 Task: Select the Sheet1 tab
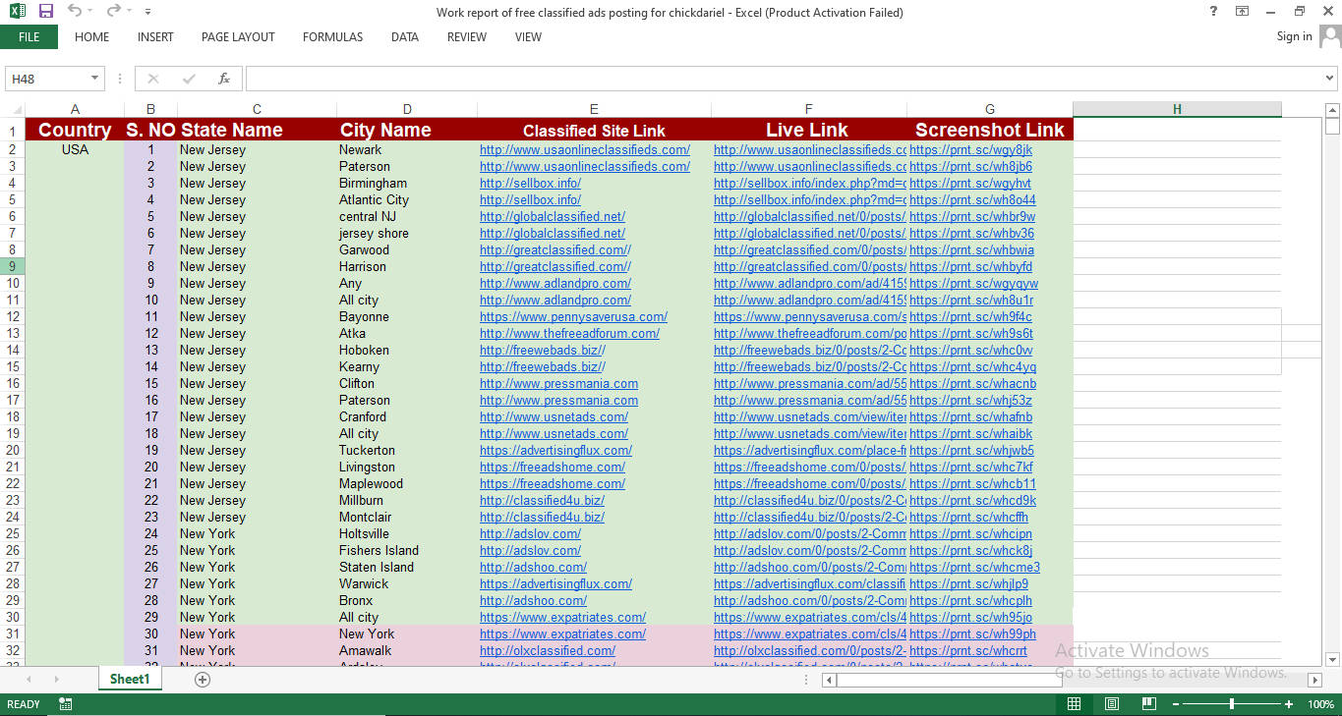point(129,679)
